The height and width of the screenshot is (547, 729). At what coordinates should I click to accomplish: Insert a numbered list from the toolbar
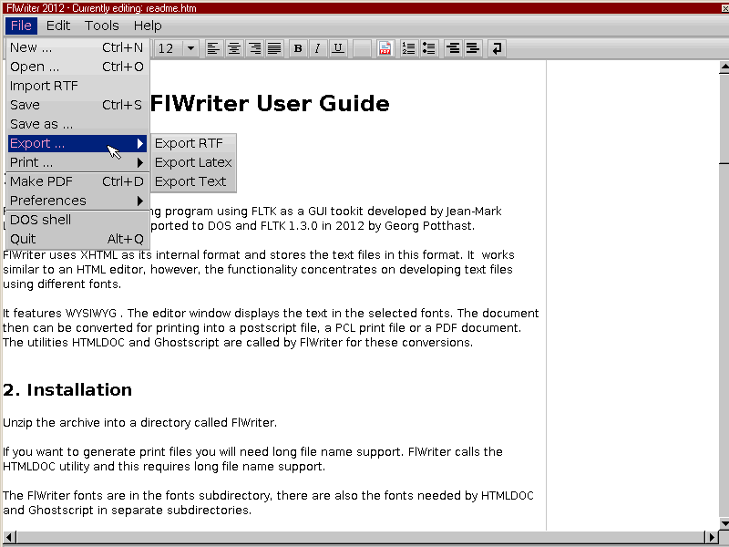pyautogui.click(x=409, y=48)
